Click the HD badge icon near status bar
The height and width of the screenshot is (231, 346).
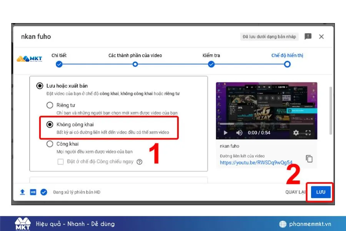point(33,192)
